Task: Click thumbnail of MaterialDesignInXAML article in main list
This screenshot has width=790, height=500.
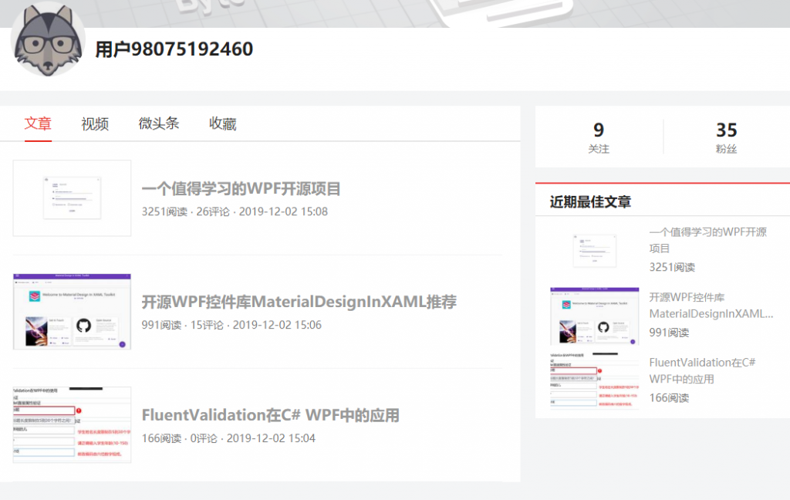Action: [x=72, y=312]
